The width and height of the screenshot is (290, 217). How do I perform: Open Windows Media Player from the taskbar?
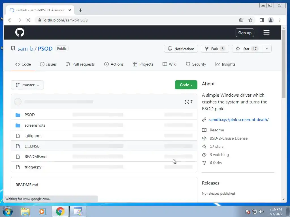tap(42, 211)
